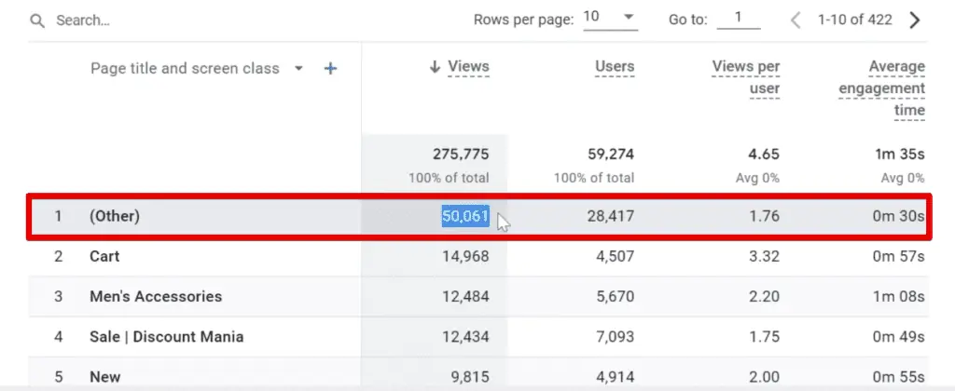Sort by Average engagement time column
The height and width of the screenshot is (391, 955).
(882, 88)
